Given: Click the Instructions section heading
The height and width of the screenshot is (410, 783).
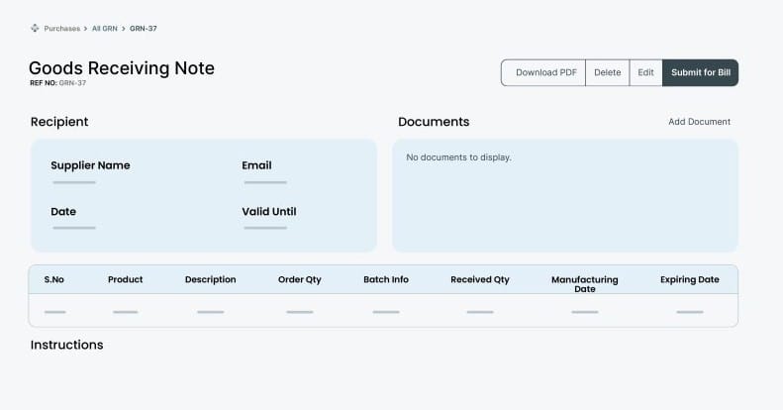Looking at the screenshot, I should click(67, 345).
